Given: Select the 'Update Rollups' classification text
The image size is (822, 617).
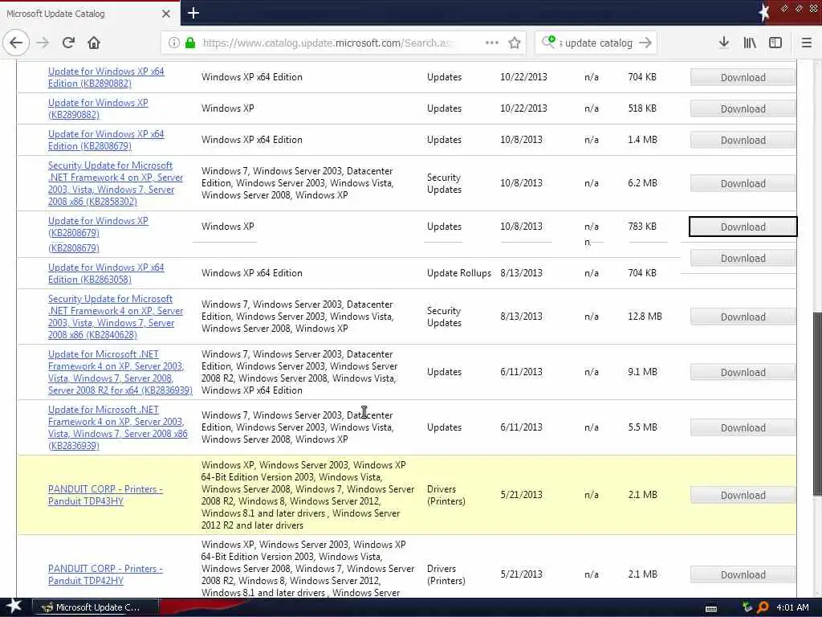Looking at the screenshot, I should coord(458,273).
